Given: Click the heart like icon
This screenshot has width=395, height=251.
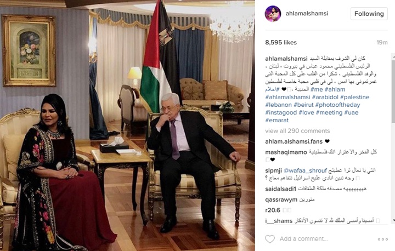Looking at the screenshot, I should [270, 239].
